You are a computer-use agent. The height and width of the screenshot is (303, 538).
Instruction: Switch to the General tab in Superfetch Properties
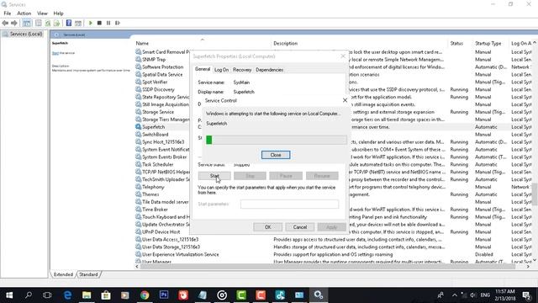(203, 69)
